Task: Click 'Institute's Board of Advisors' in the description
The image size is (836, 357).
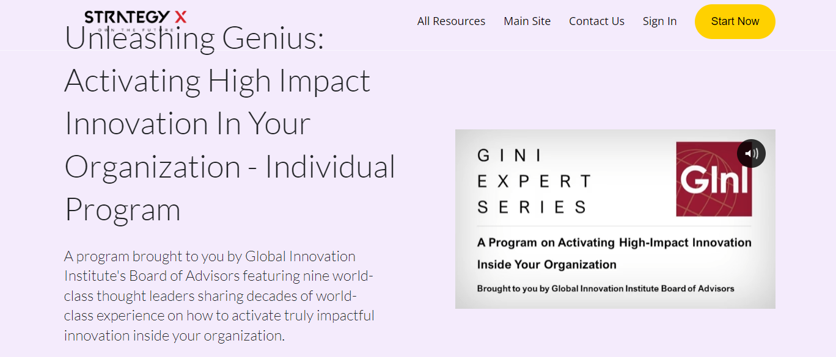Action: point(152,276)
